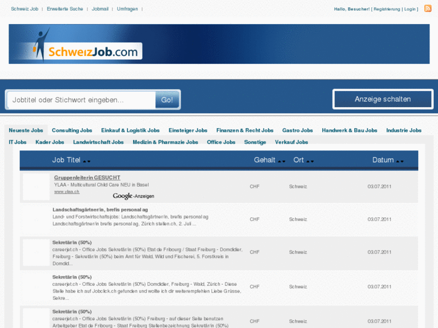Switch to Landwirtschaft Jobs tab
This screenshot has height=328, width=438.
coord(98,142)
